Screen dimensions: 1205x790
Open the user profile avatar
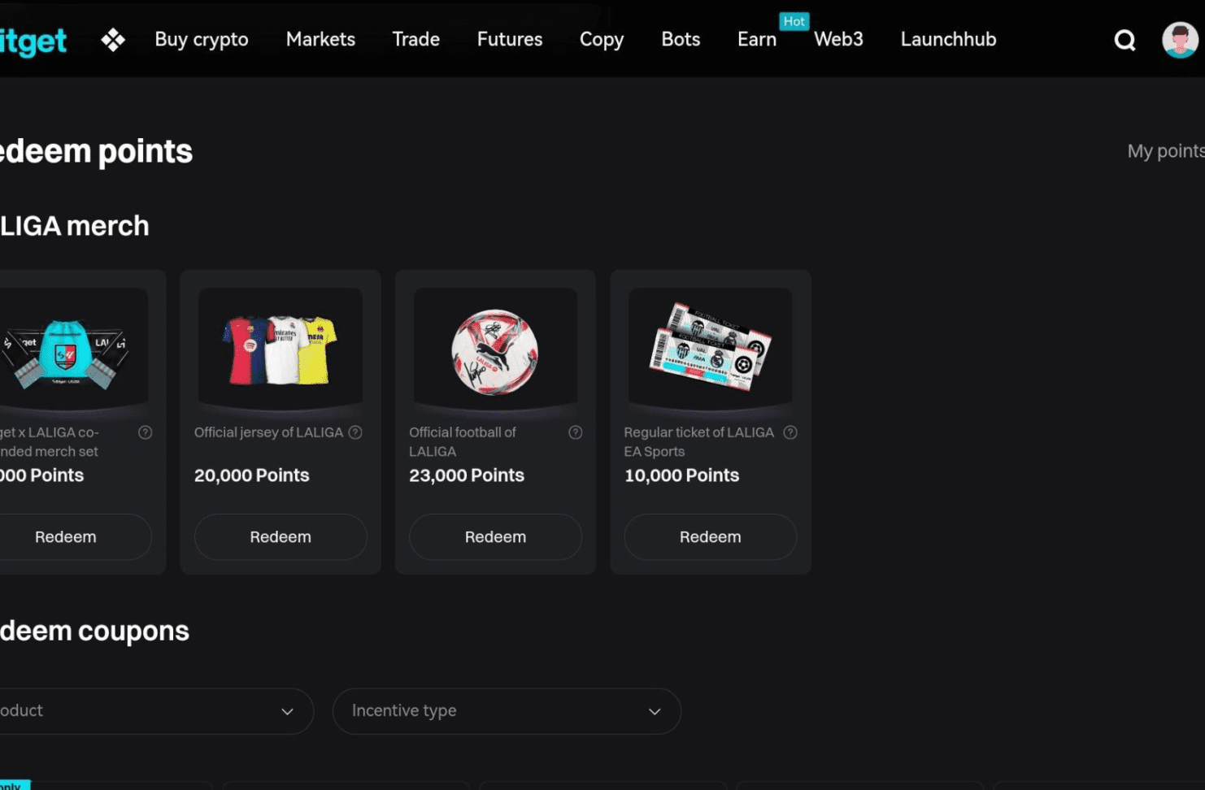1179,40
